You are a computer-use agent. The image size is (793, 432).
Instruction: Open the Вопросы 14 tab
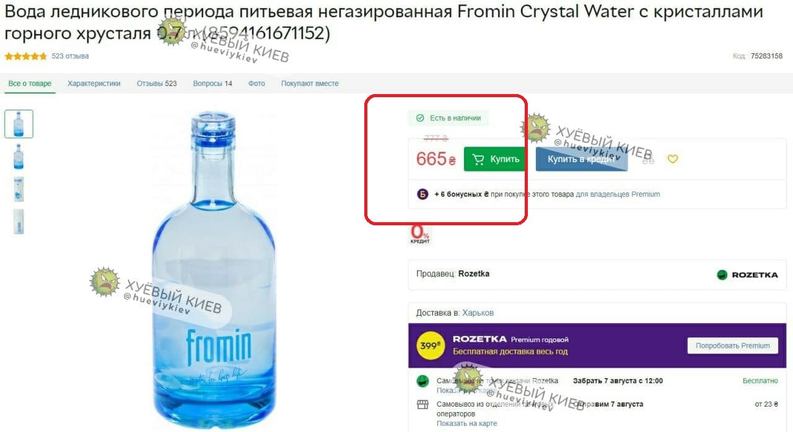pyautogui.click(x=212, y=84)
